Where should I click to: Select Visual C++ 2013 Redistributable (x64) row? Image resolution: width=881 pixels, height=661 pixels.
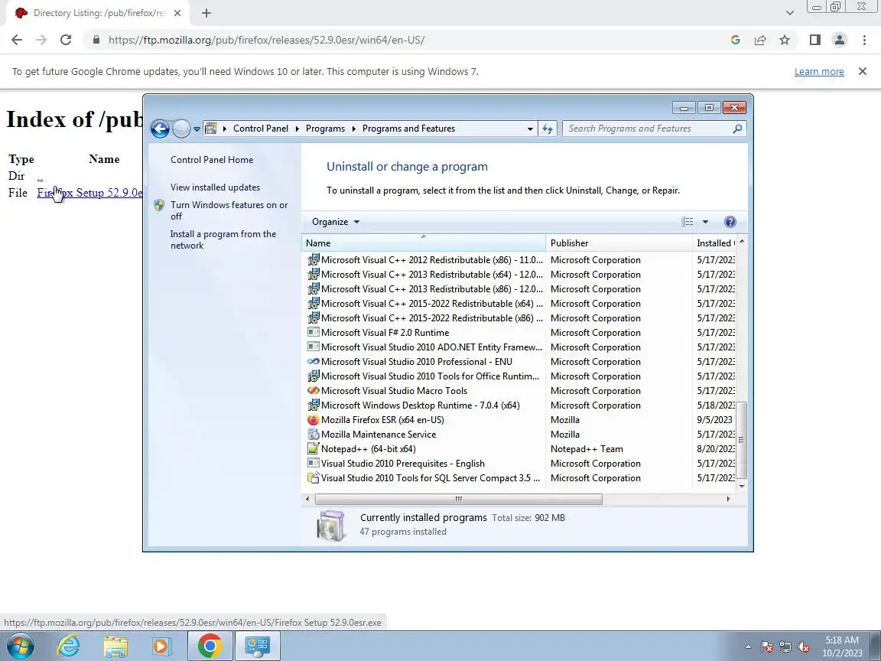(x=431, y=275)
